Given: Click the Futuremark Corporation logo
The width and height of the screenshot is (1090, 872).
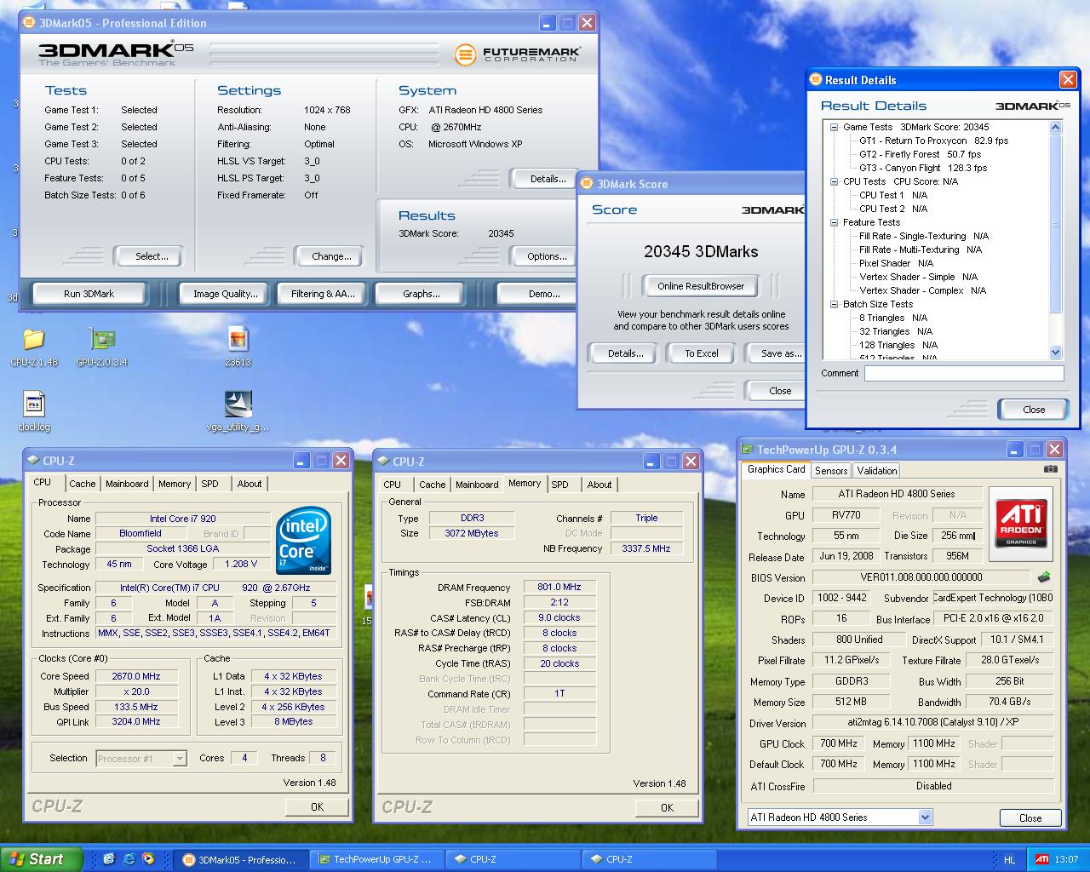Looking at the screenshot, I should (517, 55).
